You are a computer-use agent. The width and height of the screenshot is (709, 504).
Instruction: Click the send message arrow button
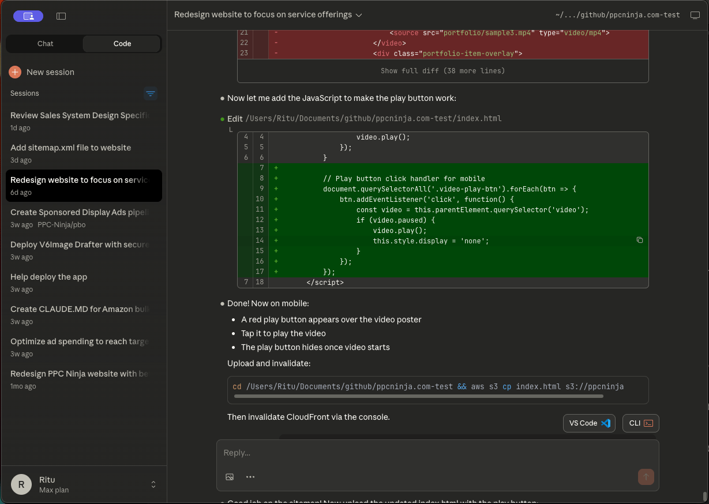[x=646, y=477]
